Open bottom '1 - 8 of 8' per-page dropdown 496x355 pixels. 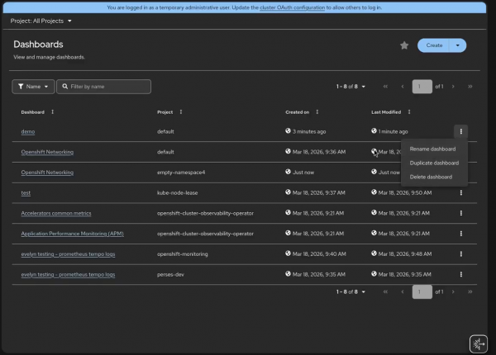tap(351, 291)
